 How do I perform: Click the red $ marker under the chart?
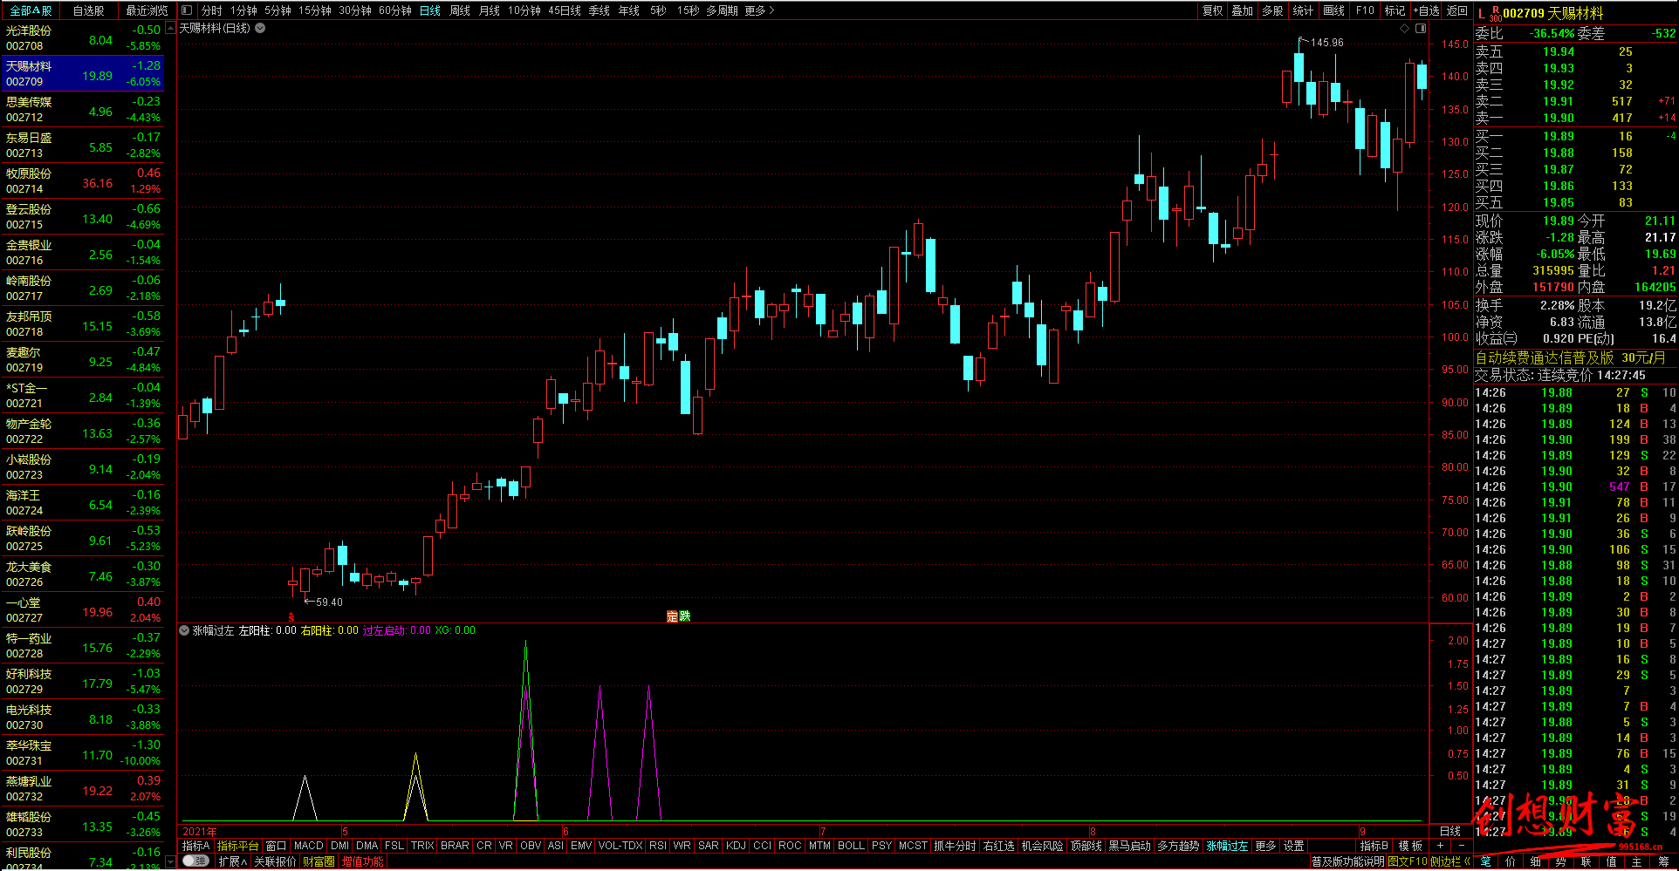291,617
